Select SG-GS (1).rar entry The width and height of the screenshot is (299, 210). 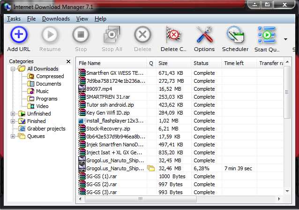pos(101,176)
